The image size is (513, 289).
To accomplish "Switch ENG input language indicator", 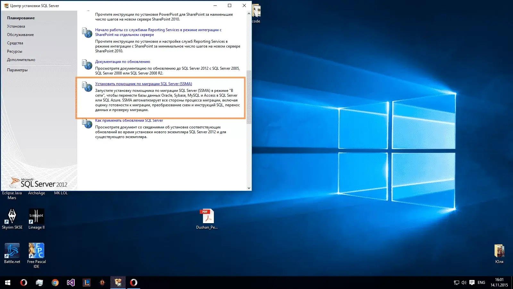I will pos(481,283).
